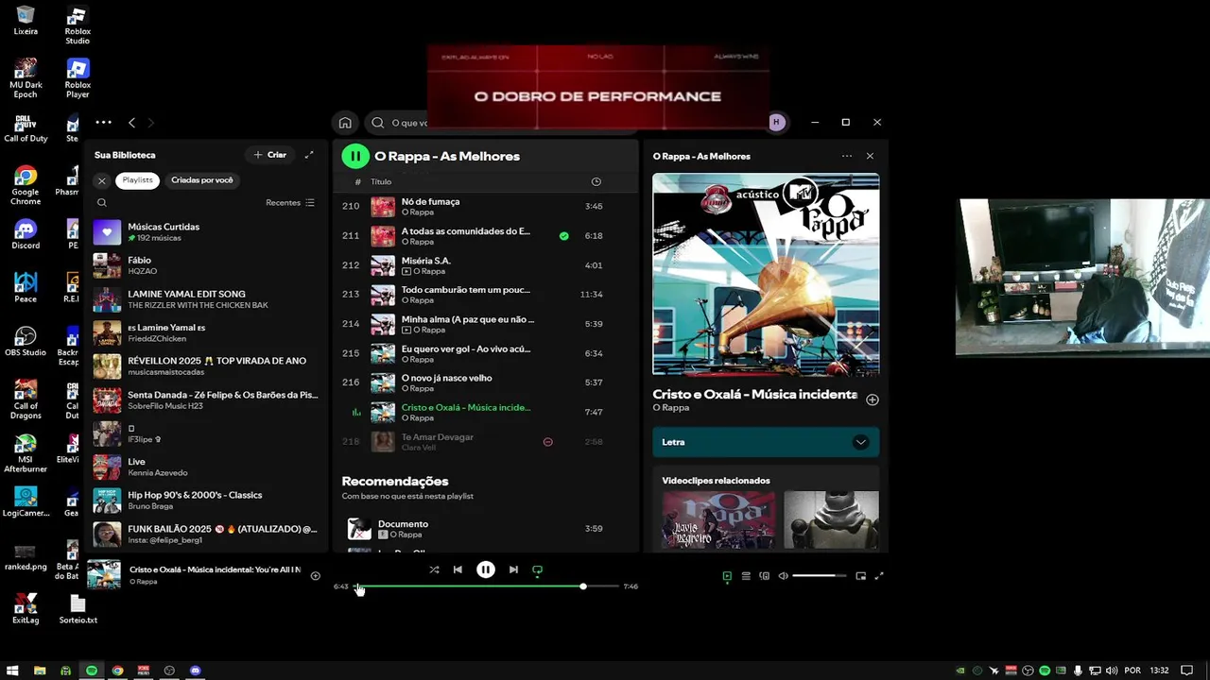Pause the current song in player
Viewport: 1210px width, 680px height.
tap(485, 569)
